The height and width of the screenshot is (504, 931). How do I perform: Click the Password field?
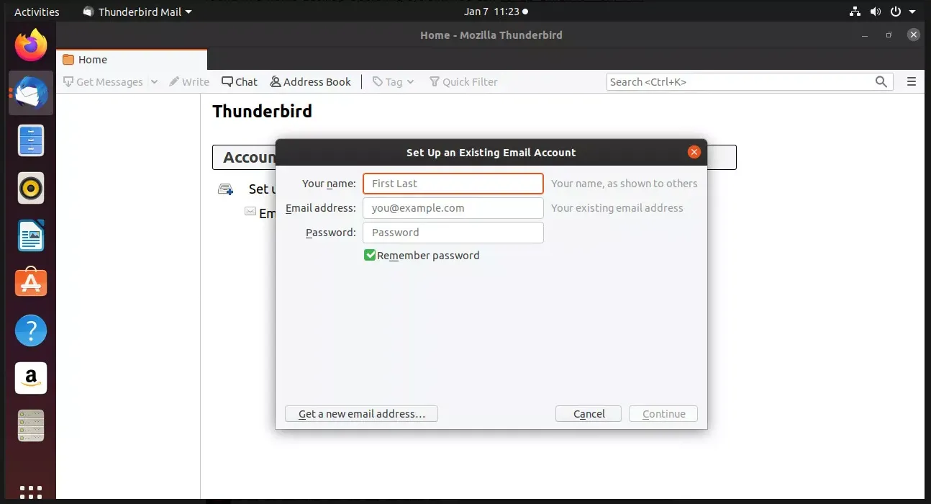453,233
